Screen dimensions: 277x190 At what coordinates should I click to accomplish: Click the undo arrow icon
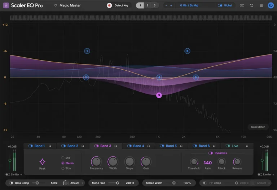pos(251,5)
